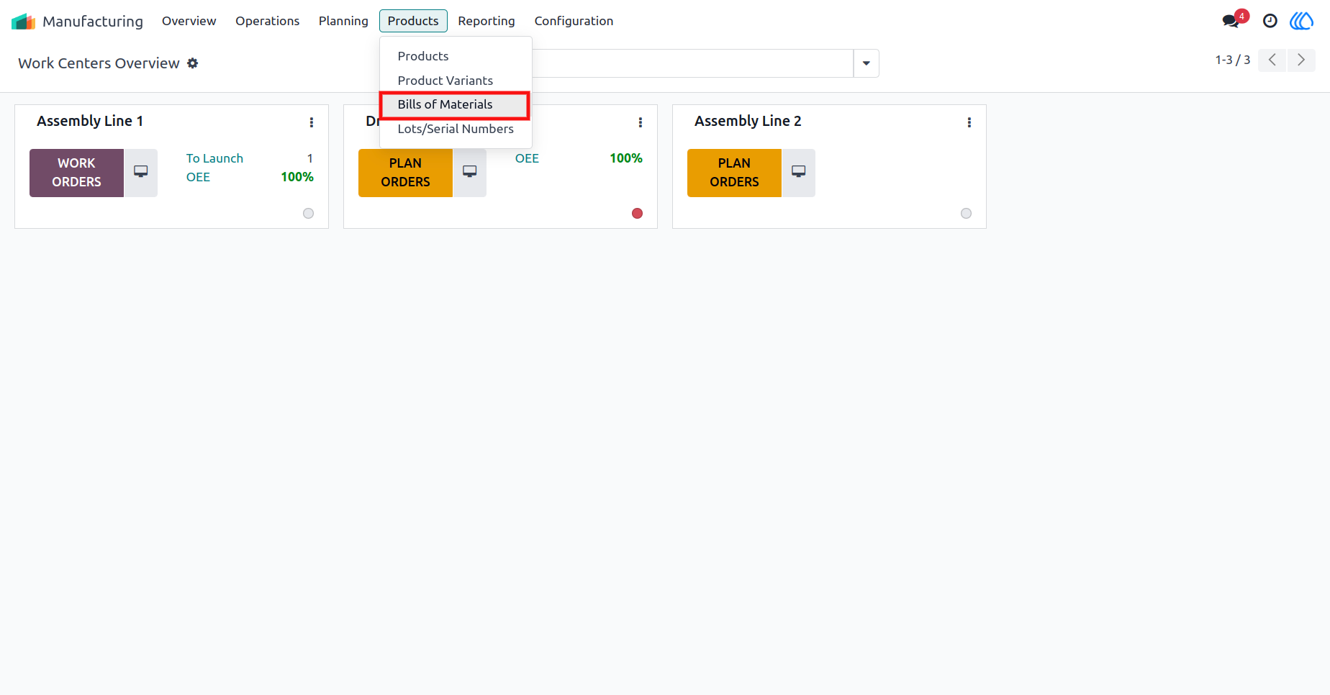Go to the previous page of records
This screenshot has height=695, width=1330.
click(x=1272, y=60)
